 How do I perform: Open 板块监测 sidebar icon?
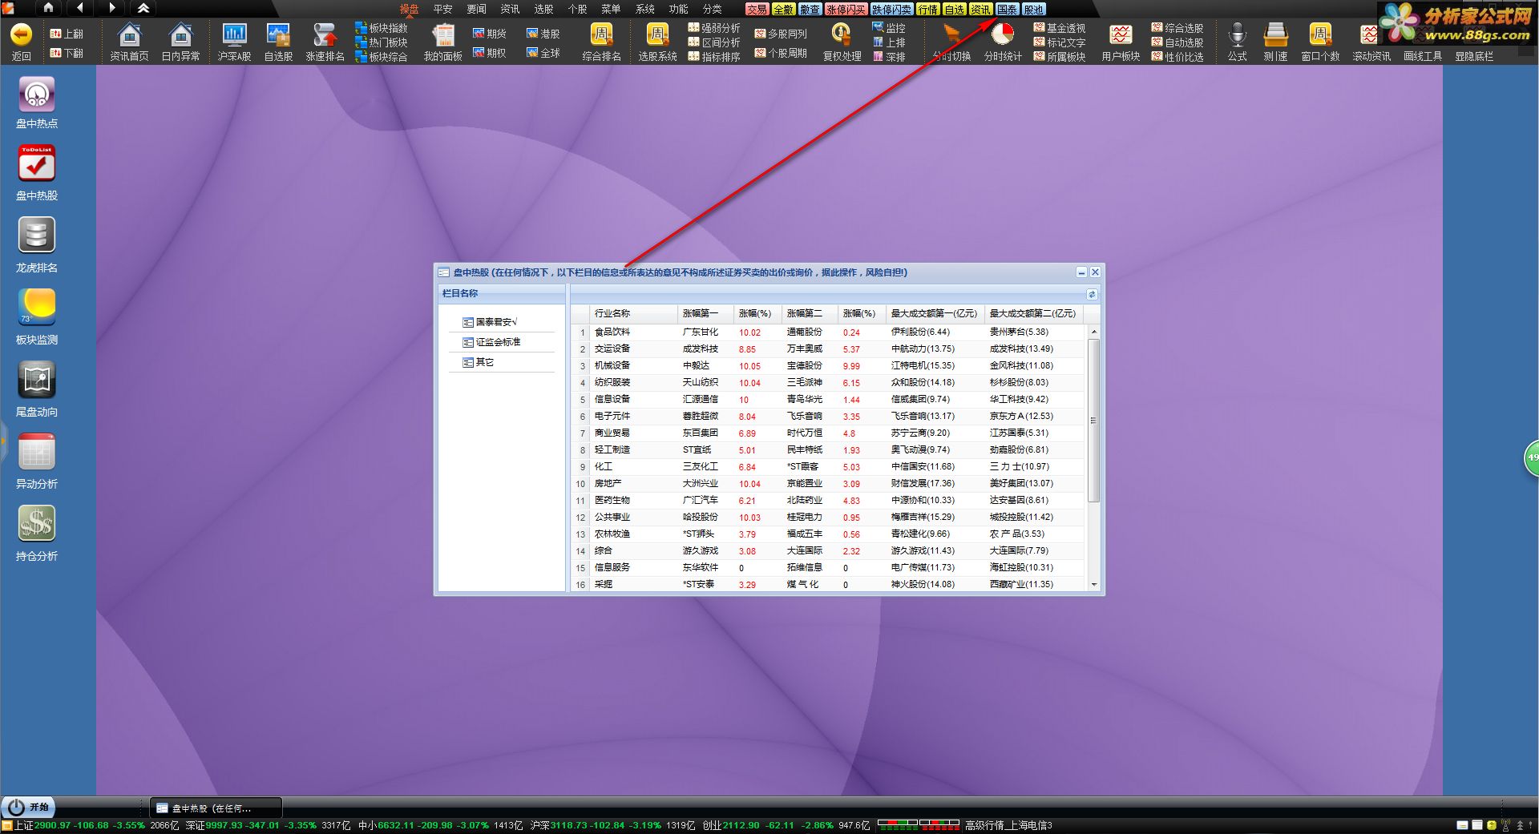click(37, 308)
